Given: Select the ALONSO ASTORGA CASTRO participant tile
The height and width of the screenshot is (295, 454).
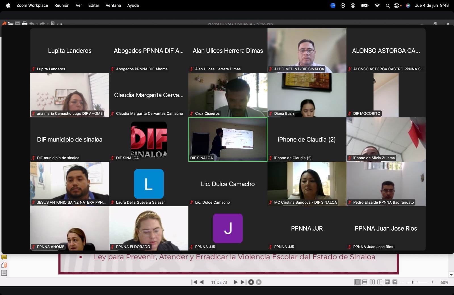Looking at the screenshot, I should (x=386, y=50).
